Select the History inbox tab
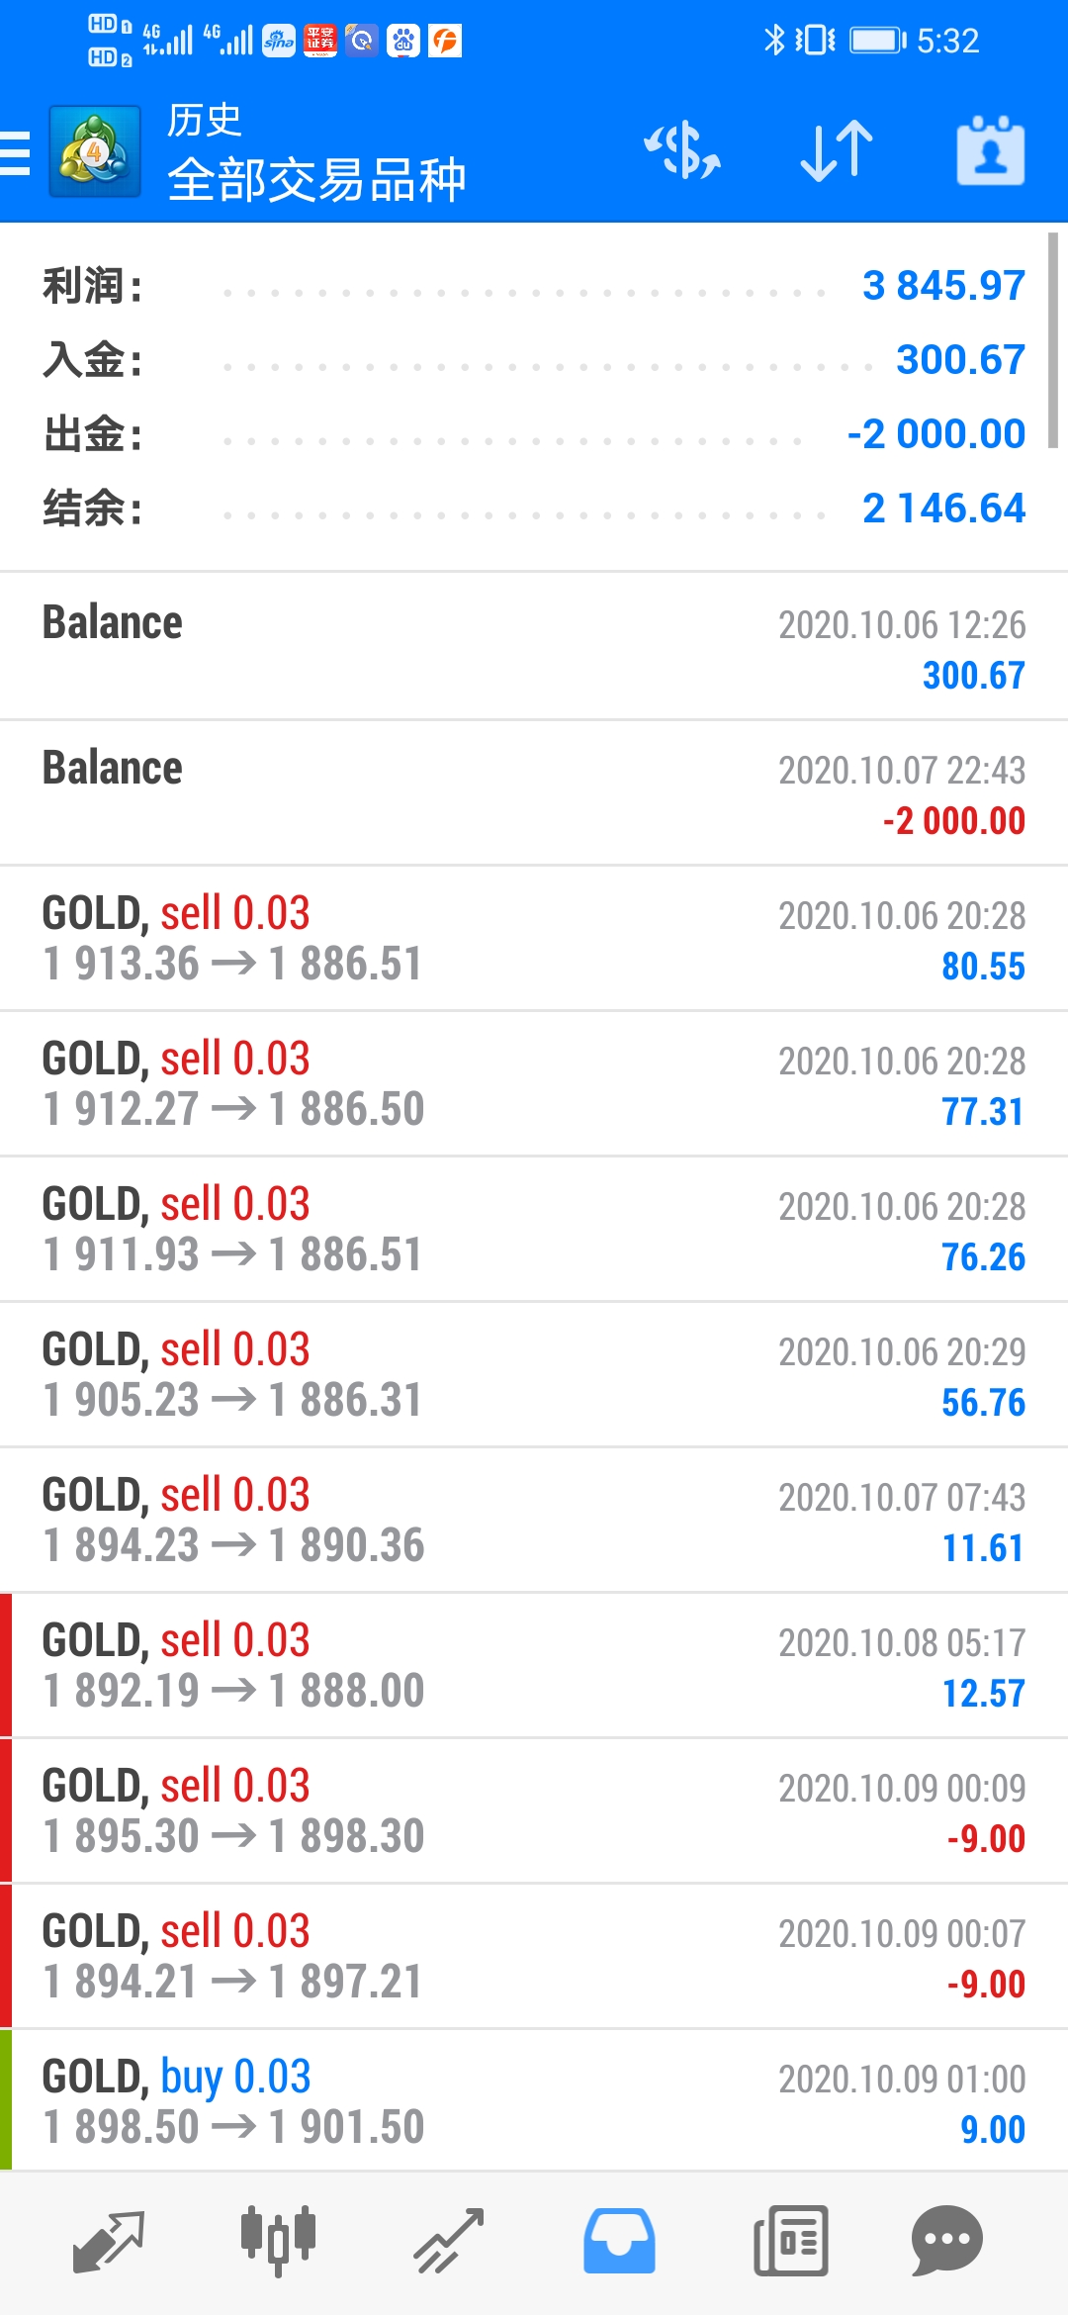The width and height of the screenshot is (1068, 2315). 619,2242
